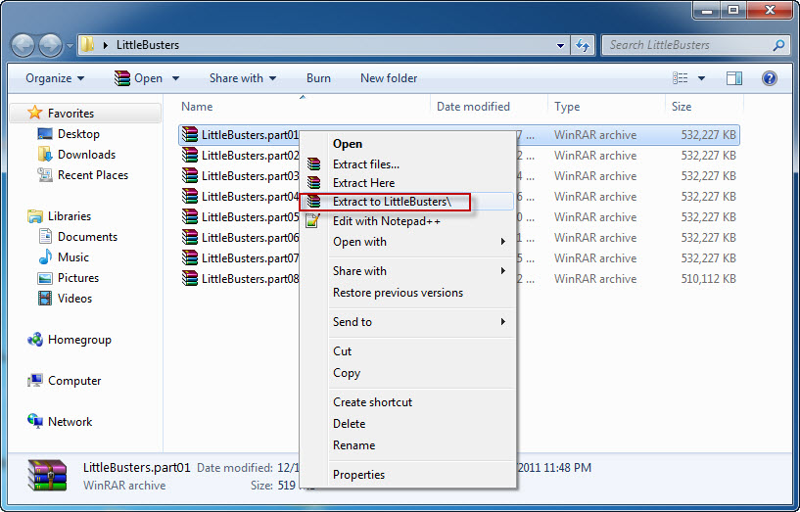Image resolution: width=800 pixels, height=512 pixels.
Task: Click the folder icon in address bar
Action: pyautogui.click(x=88, y=44)
